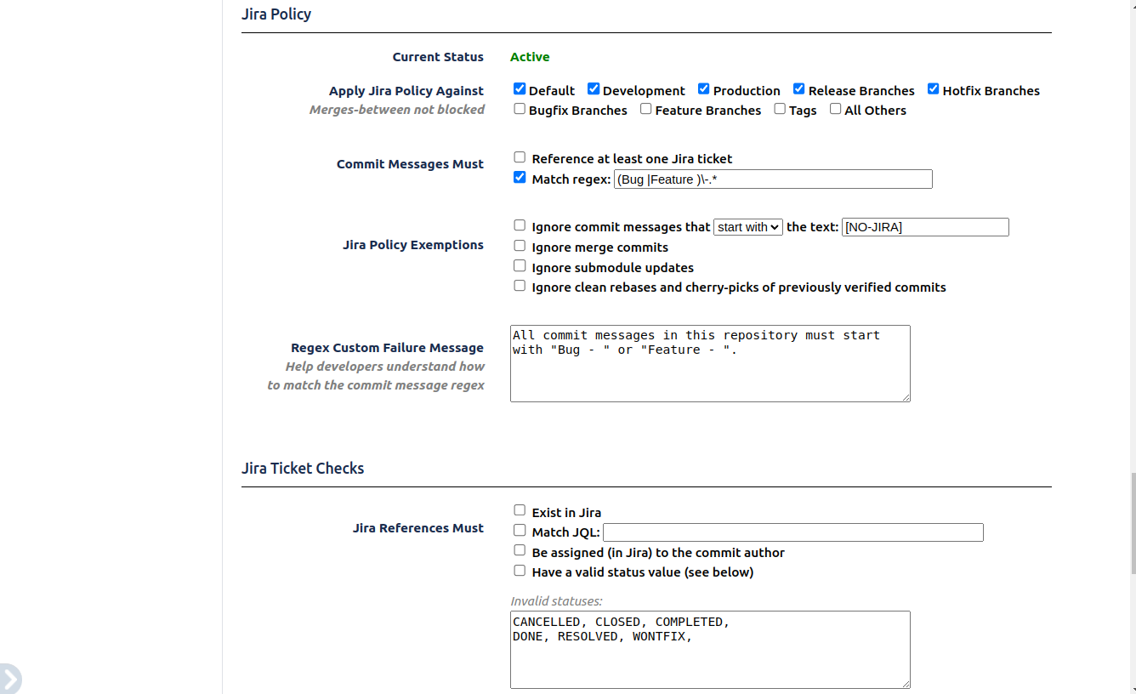Check Be assigned to the commit author
Viewport: 1136px width, 694px height.
click(520, 550)
